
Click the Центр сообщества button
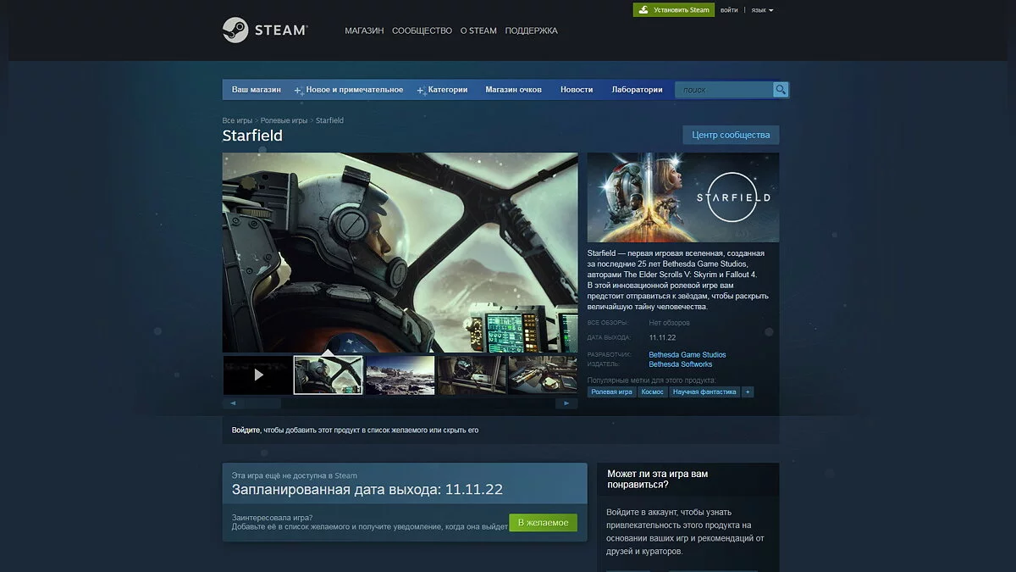(731, 135)
